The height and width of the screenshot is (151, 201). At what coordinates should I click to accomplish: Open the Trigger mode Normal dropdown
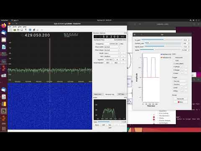click(x=180, y=81)
